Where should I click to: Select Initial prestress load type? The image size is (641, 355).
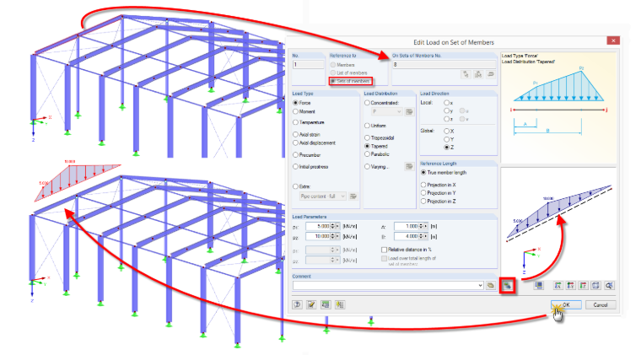[x=295, y=167]
